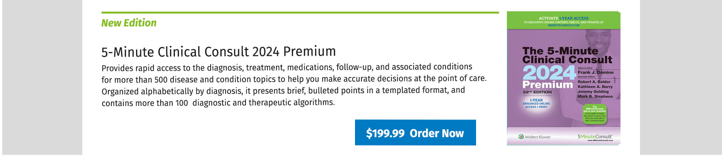Click the large 2024 text on the book cover

coord(549,72)
